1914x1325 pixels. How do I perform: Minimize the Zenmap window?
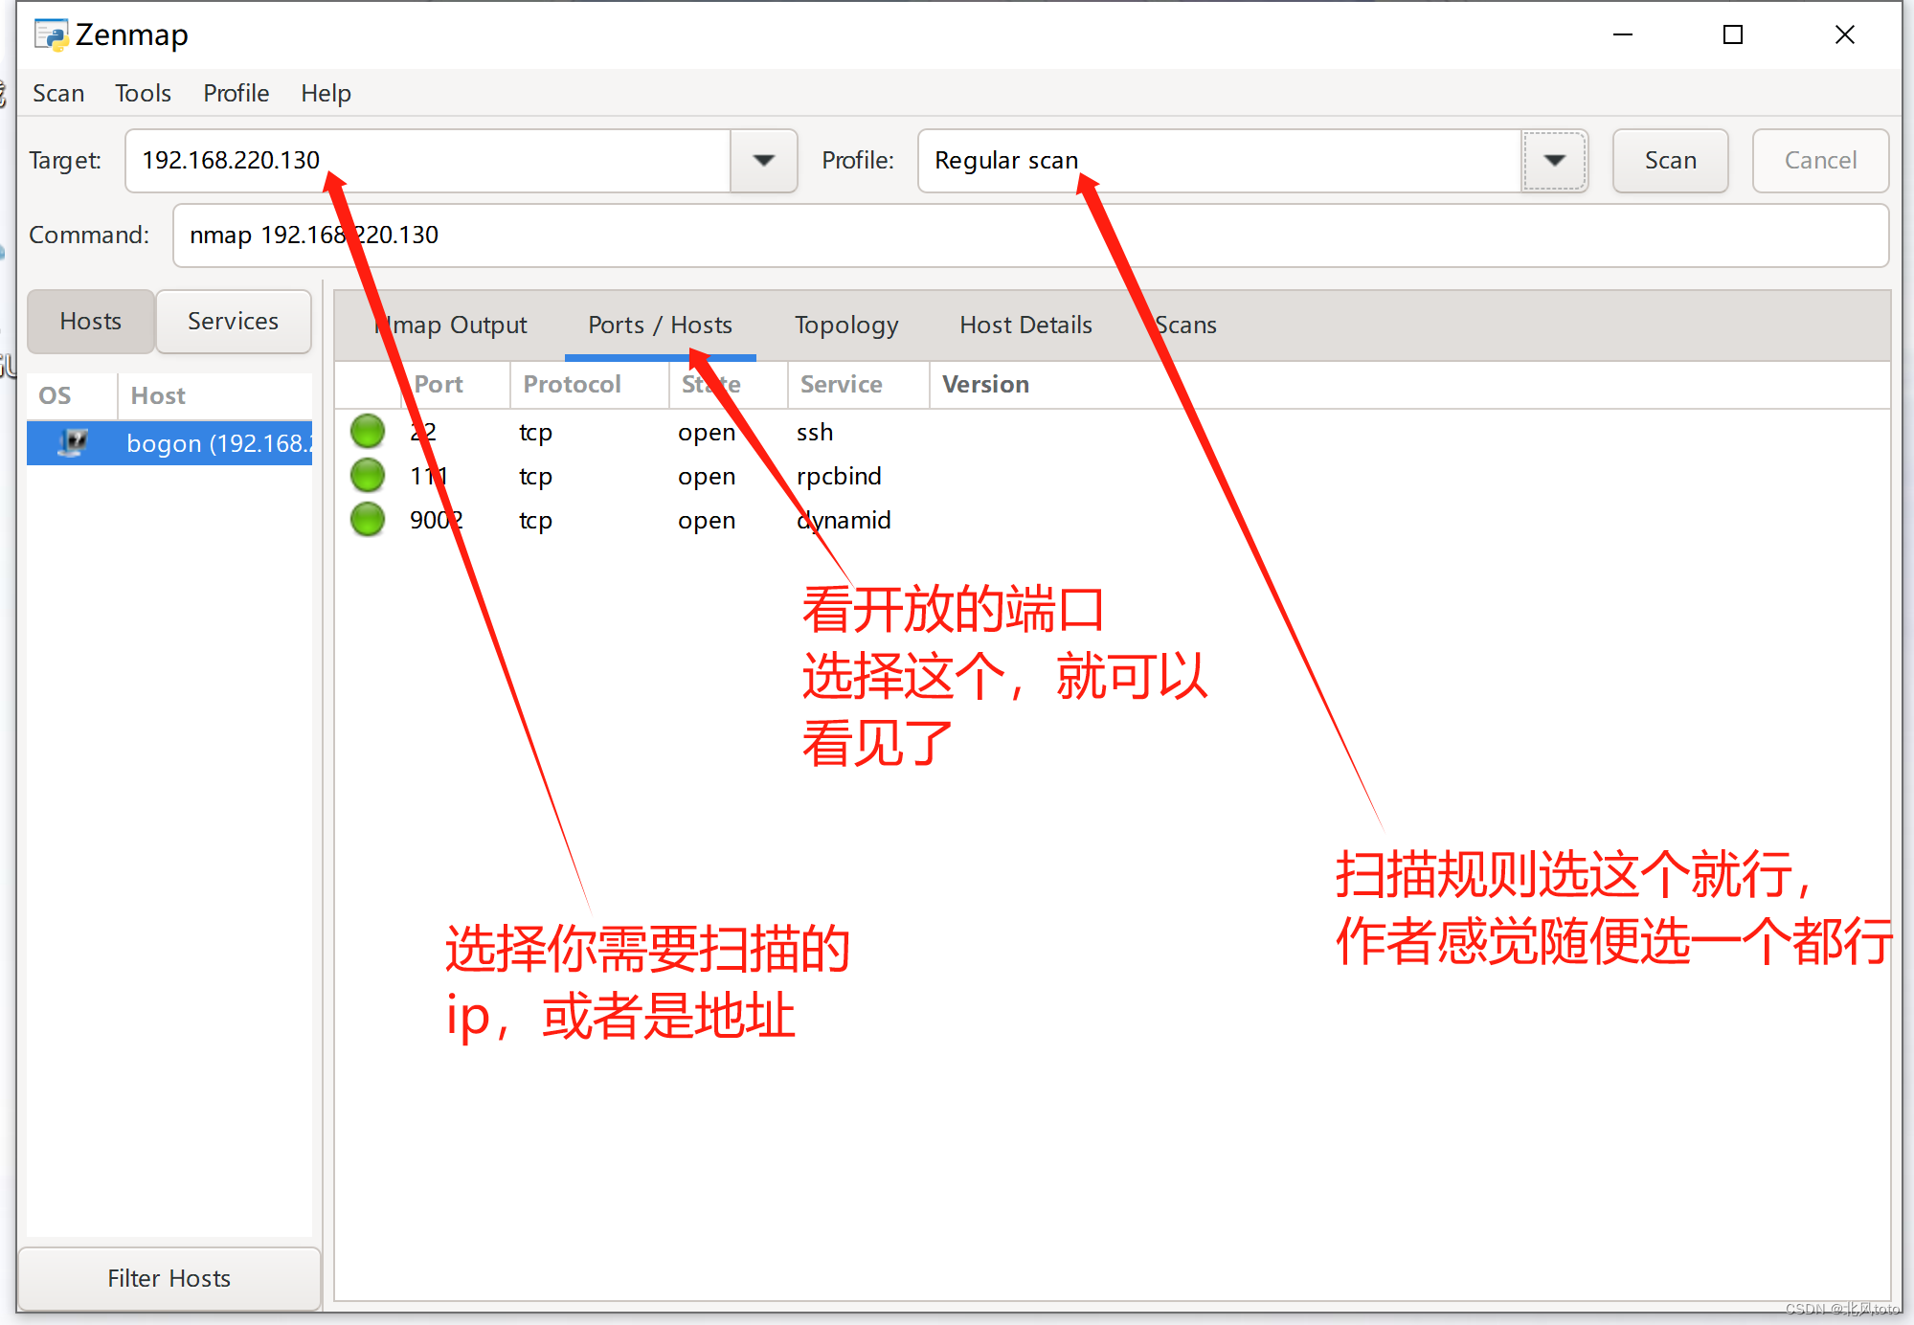1622,35
